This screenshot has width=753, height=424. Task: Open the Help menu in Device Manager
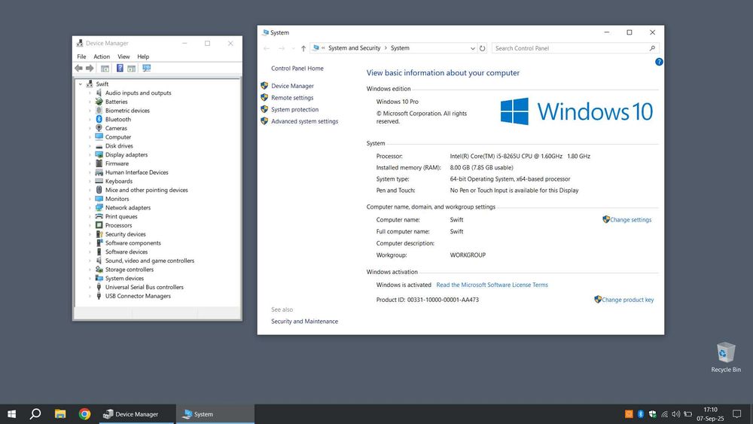[143, 56]
